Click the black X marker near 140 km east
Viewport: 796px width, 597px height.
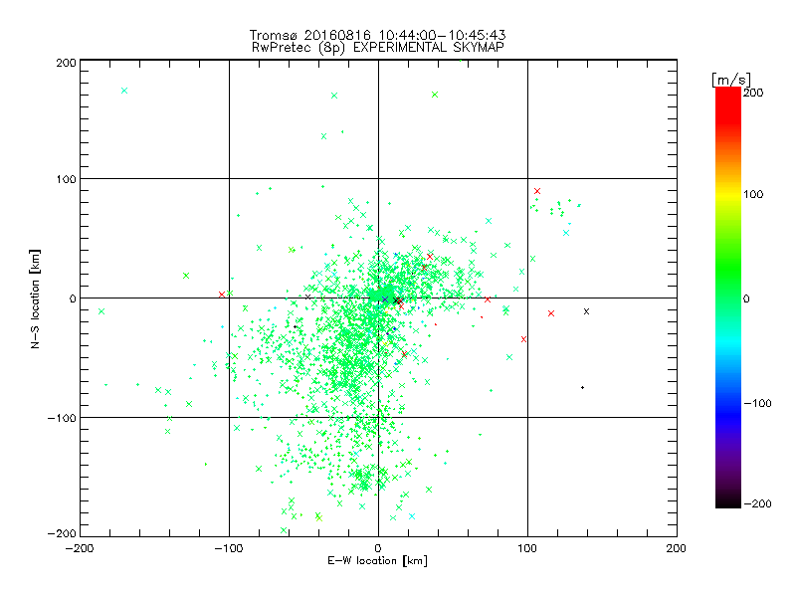pos(586,311)
